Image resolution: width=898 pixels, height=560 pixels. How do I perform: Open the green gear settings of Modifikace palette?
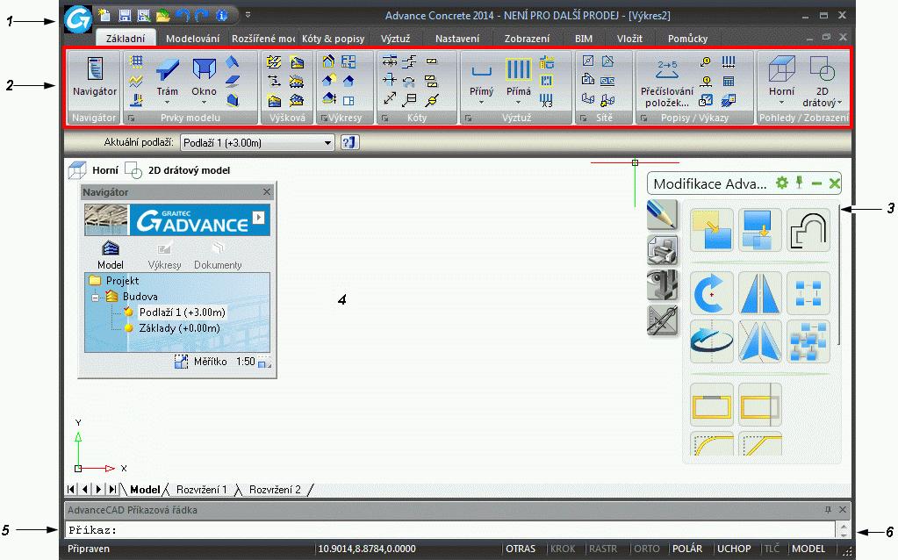point(782,183)
